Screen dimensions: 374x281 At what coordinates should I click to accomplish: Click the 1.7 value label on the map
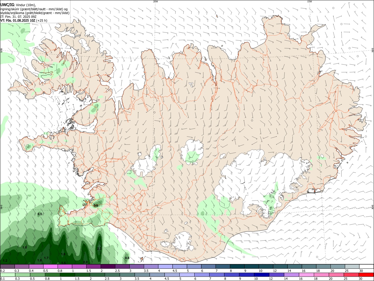46,258
